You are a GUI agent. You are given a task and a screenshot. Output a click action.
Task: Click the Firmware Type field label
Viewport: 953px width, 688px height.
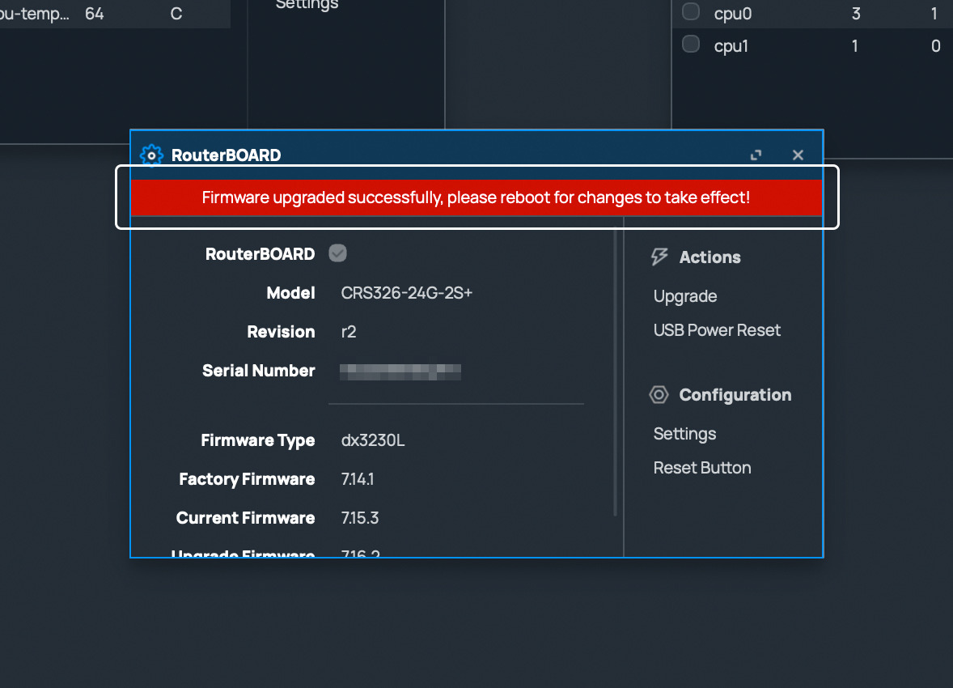[x=258, y=440]
